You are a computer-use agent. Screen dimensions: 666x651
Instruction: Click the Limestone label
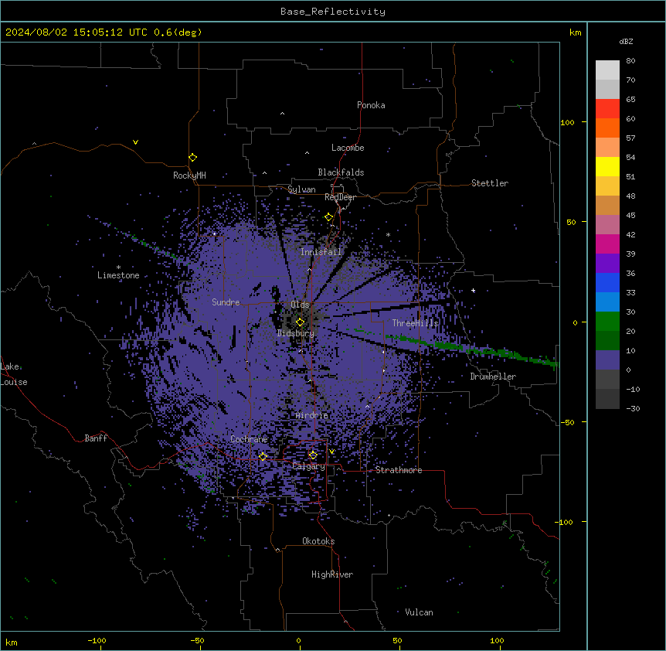tap(118, 275)
